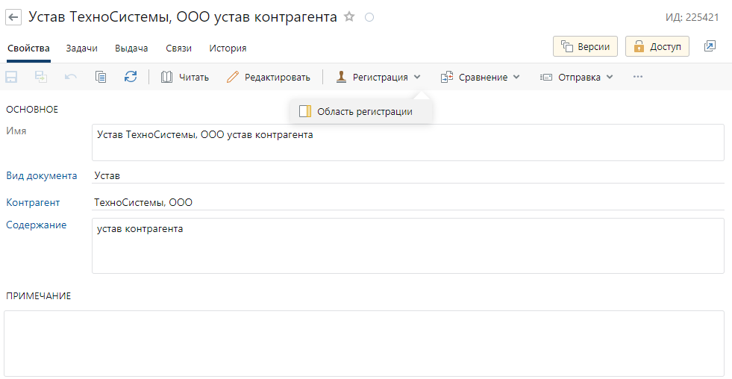This screenshot has height=379, width=732.
Task: Click the Copy document icon in toolbar
Action: 101,77
